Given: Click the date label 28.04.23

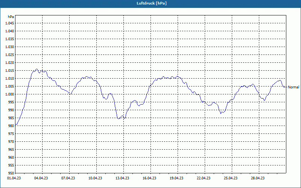Looking at the screenshot, I should [x=258, y=178].
